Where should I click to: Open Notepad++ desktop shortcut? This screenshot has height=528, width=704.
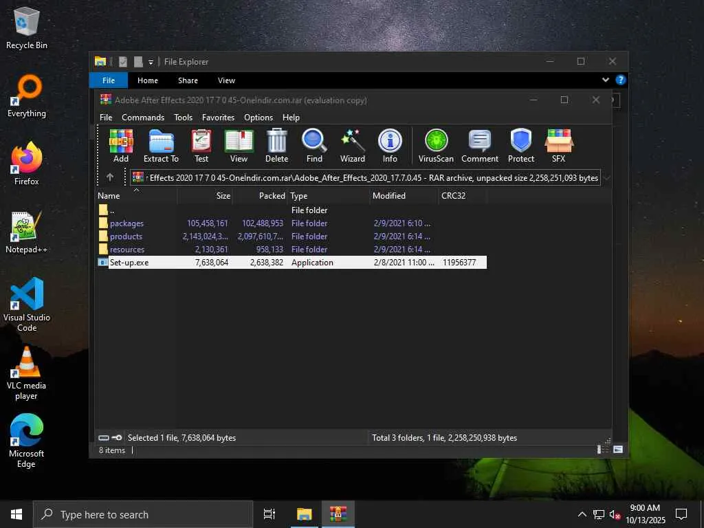[27, 232]
